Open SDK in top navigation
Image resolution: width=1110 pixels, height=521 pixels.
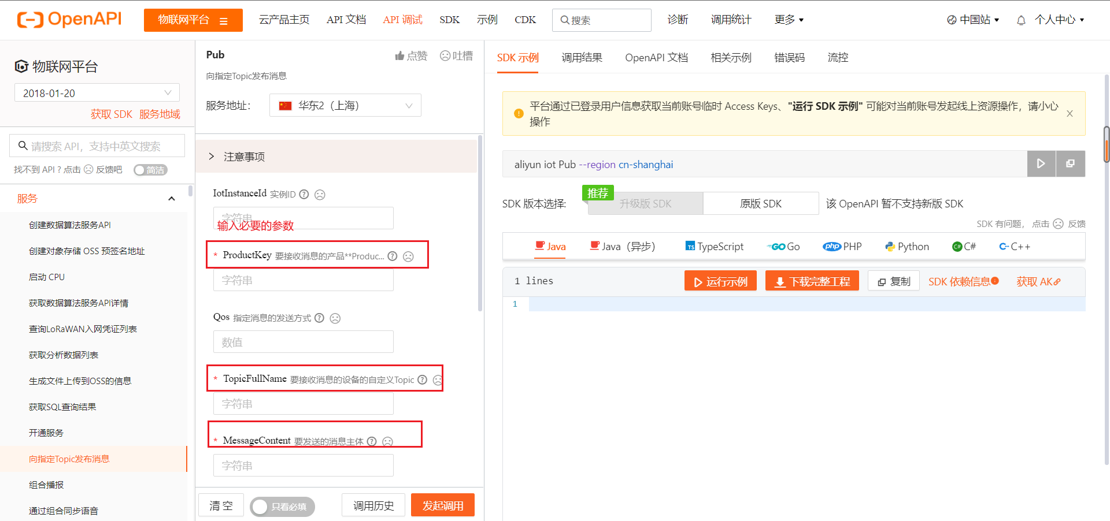(x=449, y=20)
